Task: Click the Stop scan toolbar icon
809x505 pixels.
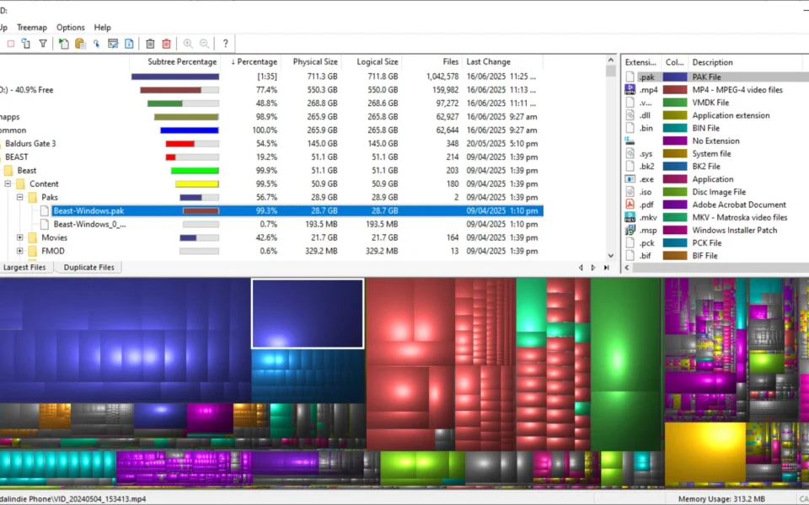Action: click(x=10, y=44)
